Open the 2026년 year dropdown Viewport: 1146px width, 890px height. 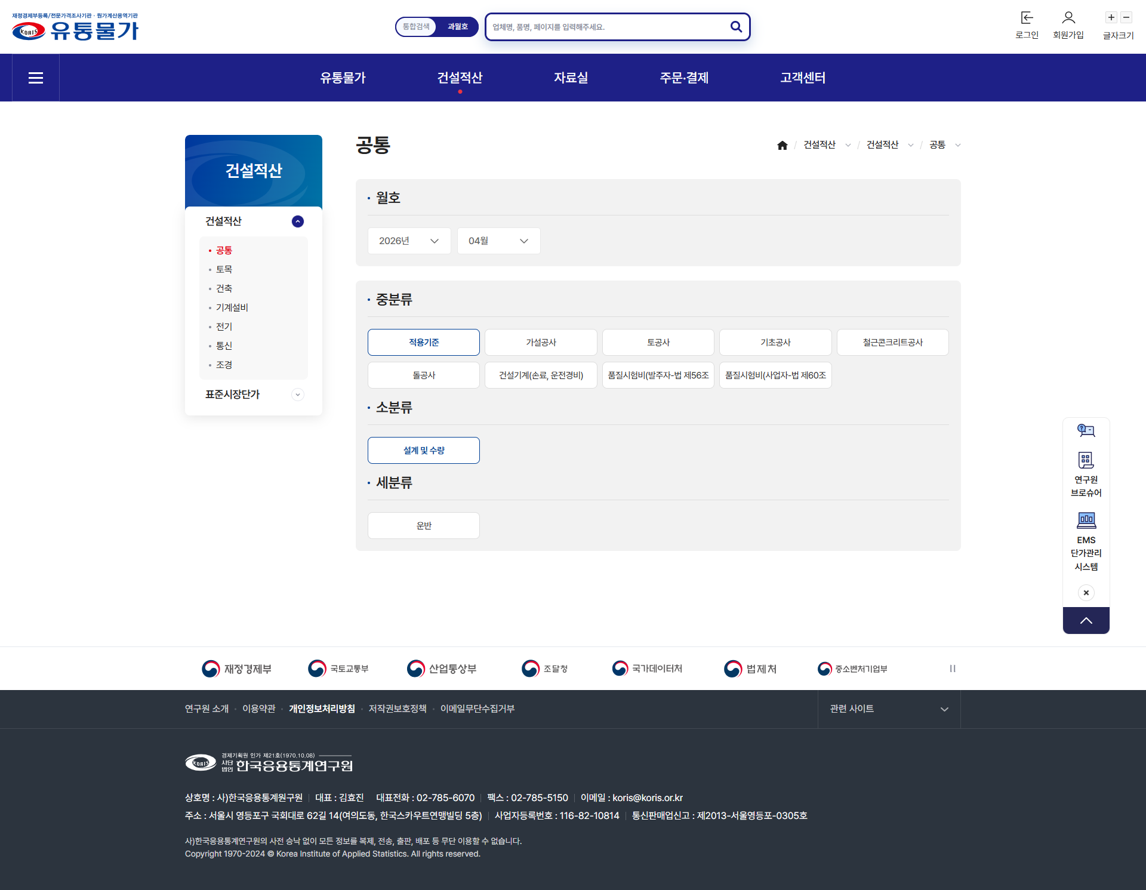coord(409,241)
